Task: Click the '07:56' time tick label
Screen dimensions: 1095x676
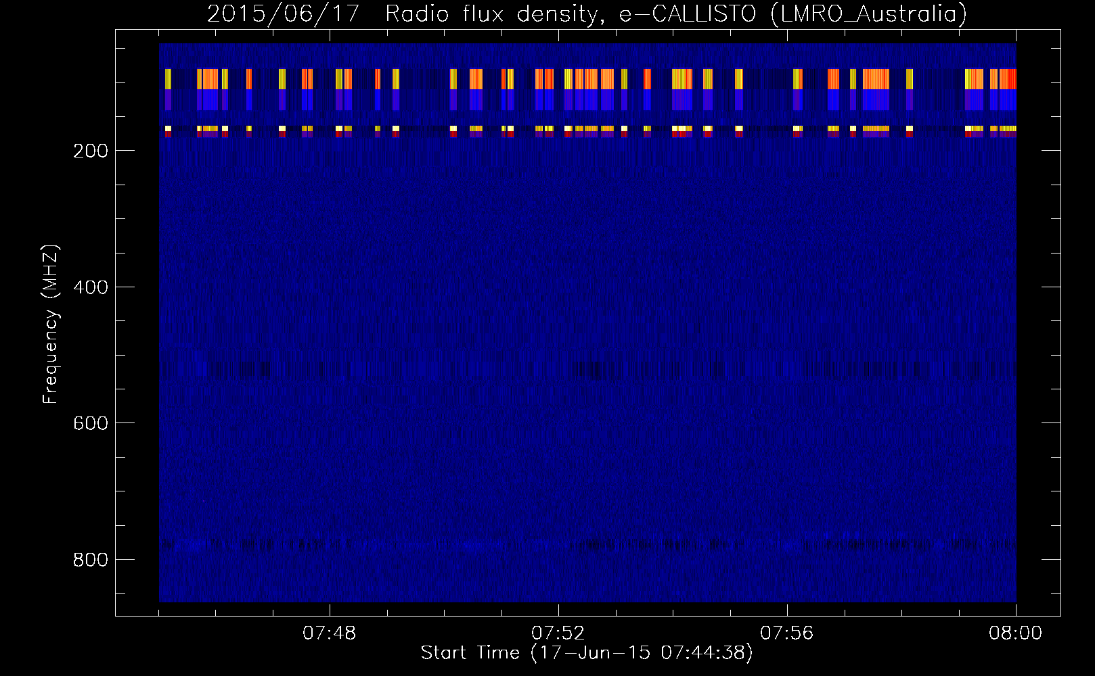Action: point(787,633)
